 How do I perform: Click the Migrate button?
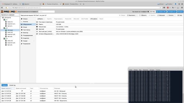pyautogui.click(x=161, y=15)
